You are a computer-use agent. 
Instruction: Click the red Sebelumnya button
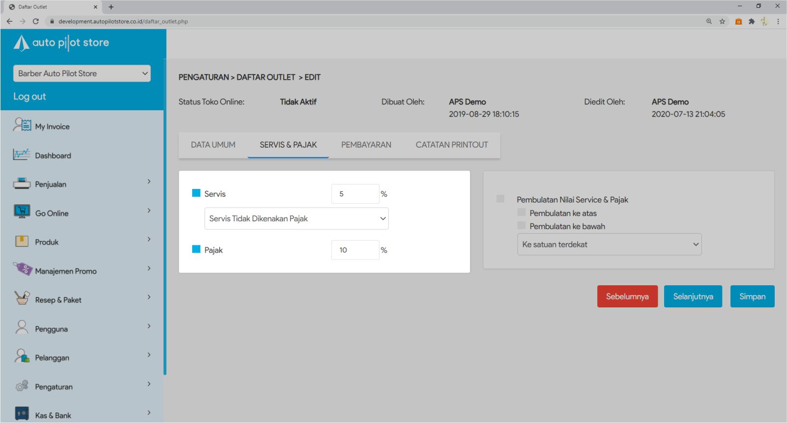pos(627,297)
